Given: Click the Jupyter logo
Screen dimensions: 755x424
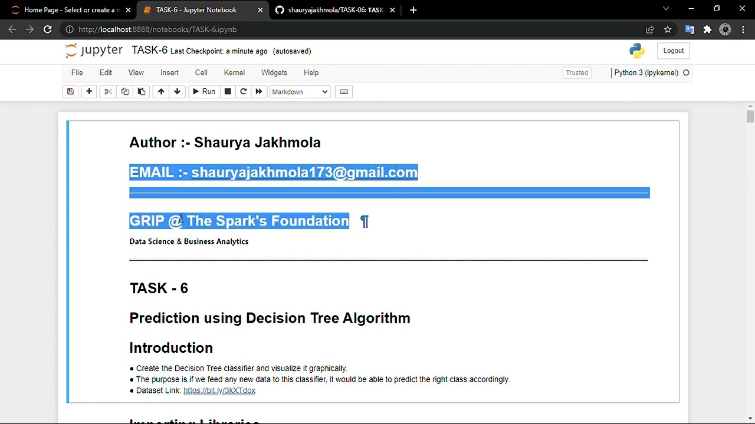Looking at the screenshot, I should tap(94, 51).
